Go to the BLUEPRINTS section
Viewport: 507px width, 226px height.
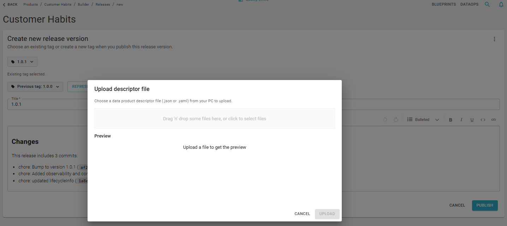click(443, 4)
